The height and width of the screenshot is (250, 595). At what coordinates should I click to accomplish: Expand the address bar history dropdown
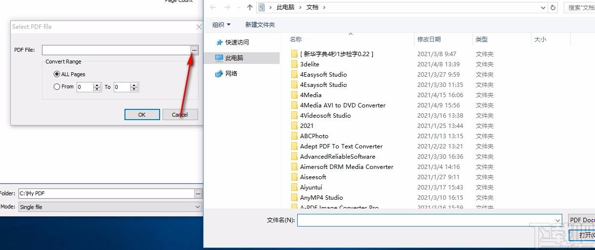pyautogui.click(x=543, y=7)
